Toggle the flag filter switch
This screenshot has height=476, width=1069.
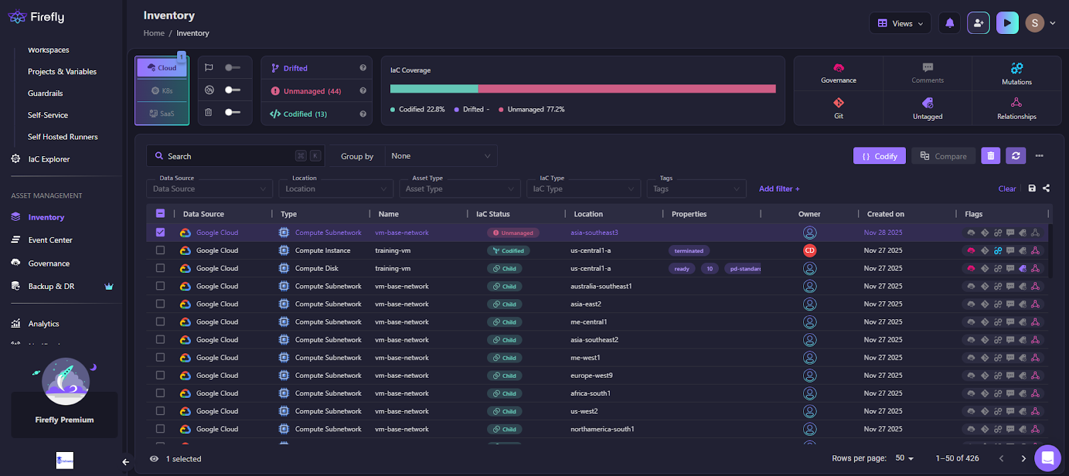coord(233,67)
